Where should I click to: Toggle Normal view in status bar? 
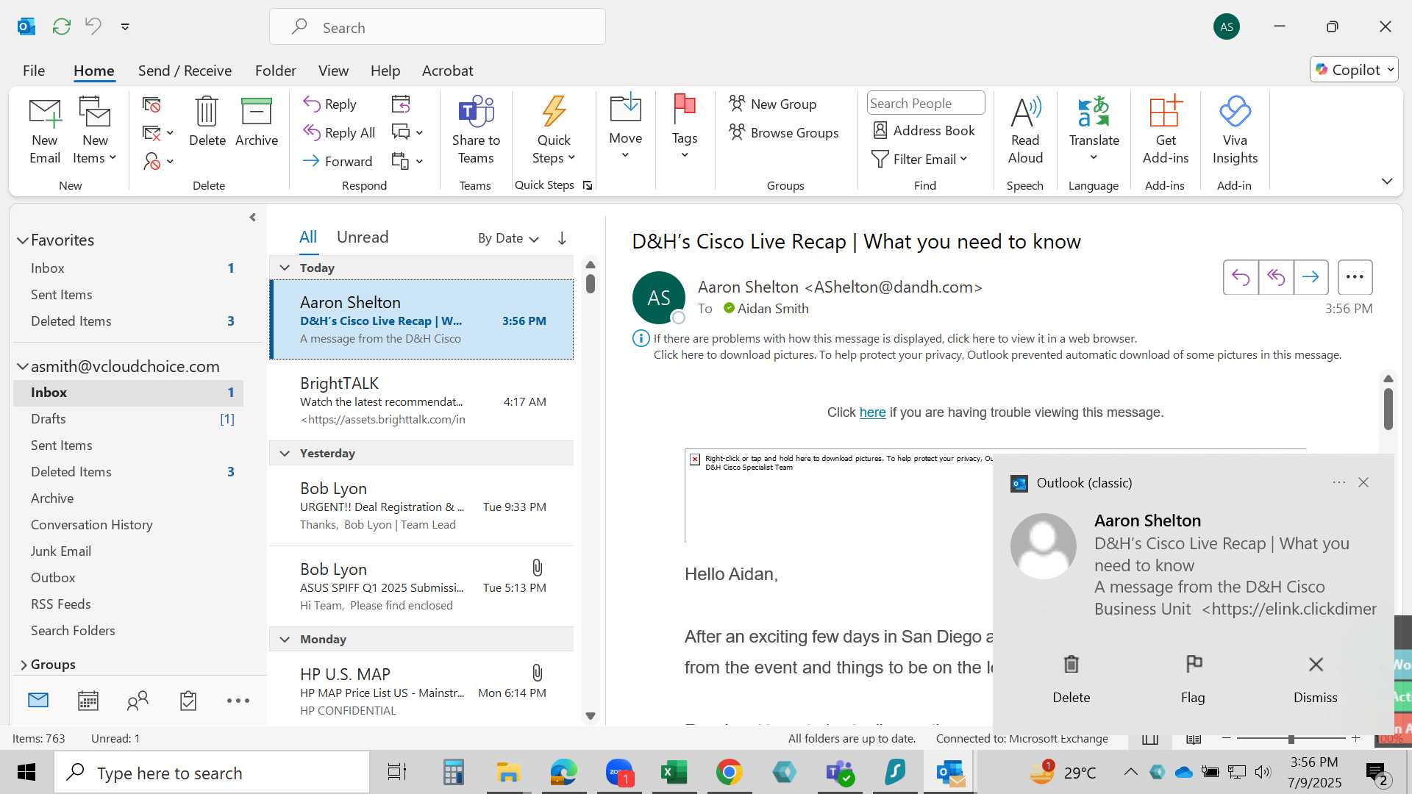tap(1150, 738)
